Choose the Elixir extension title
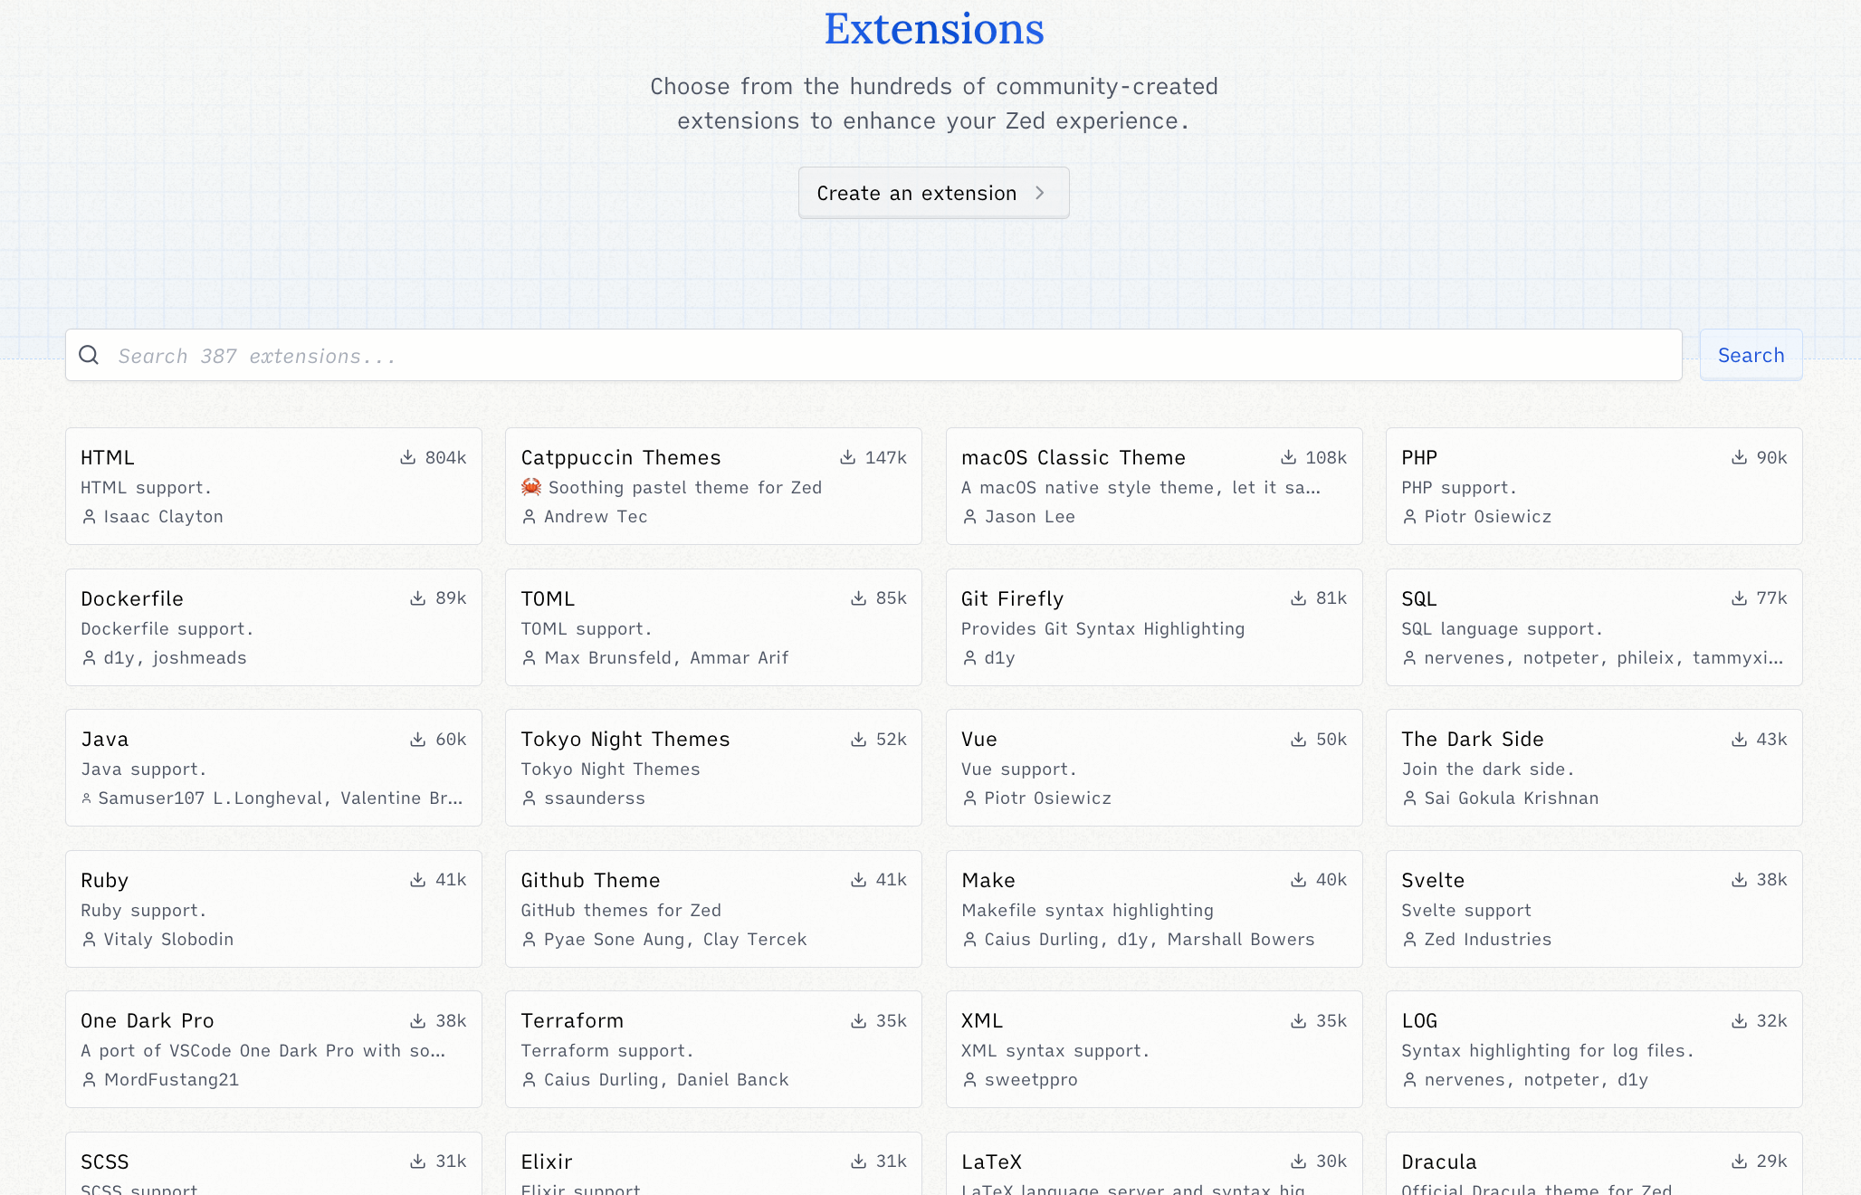Screen dimensions: 1861x1195 [x=547, y=1162]
